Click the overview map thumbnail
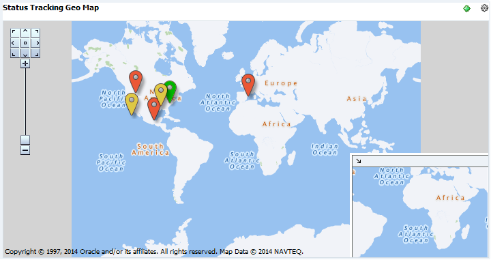This screenshot has width=491, height=260. pos(420,212)
